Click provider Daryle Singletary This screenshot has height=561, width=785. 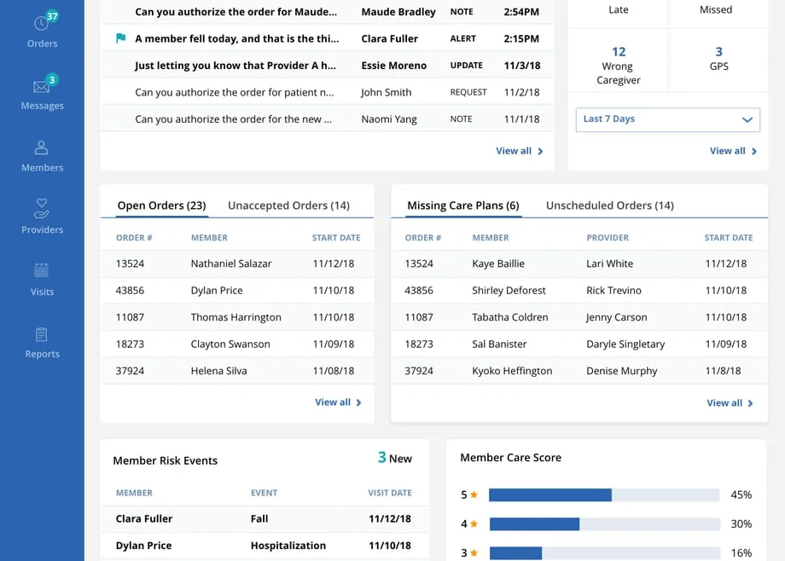pos(625,344)
